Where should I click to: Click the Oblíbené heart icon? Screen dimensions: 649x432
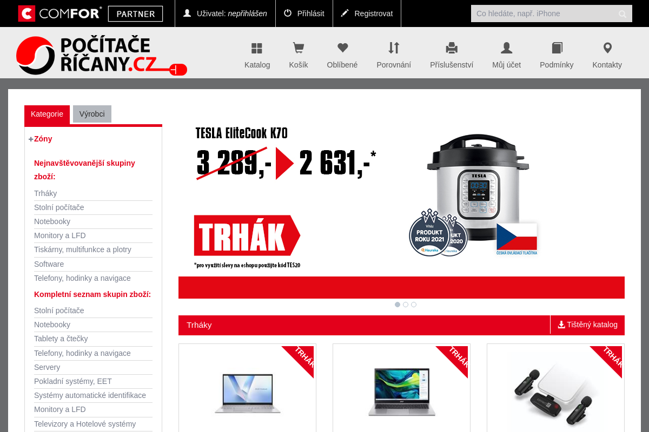click(x=342, y=48)
